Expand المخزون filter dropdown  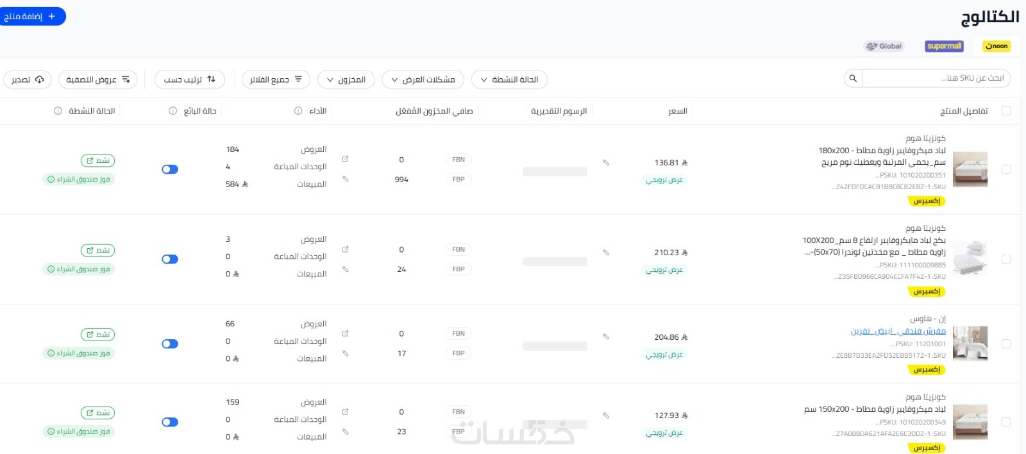(x=346, y=80)
